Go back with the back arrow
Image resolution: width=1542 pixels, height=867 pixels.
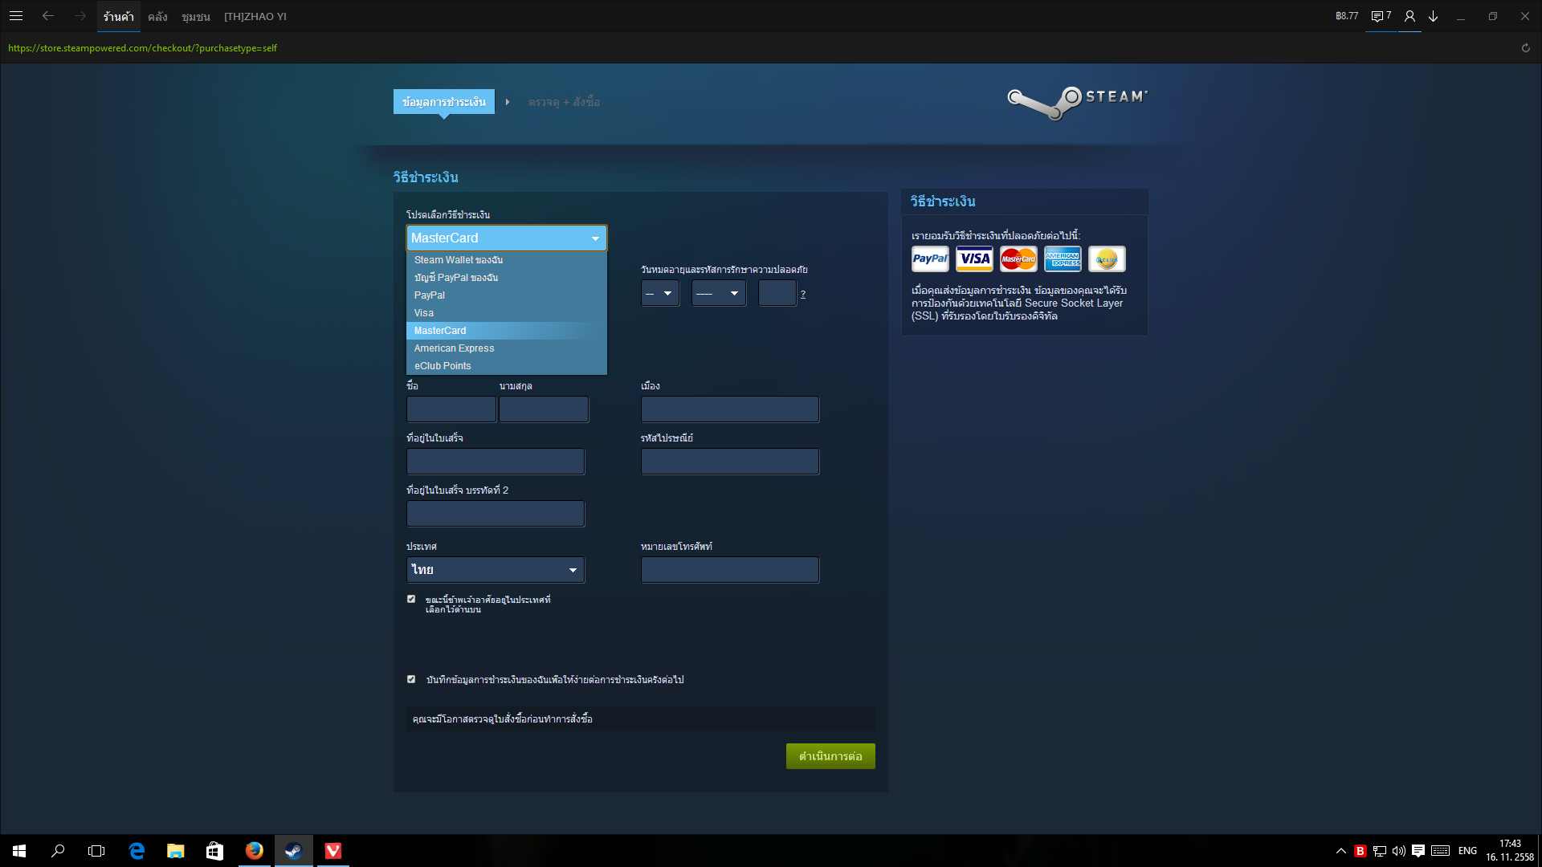tap(48, 16)
